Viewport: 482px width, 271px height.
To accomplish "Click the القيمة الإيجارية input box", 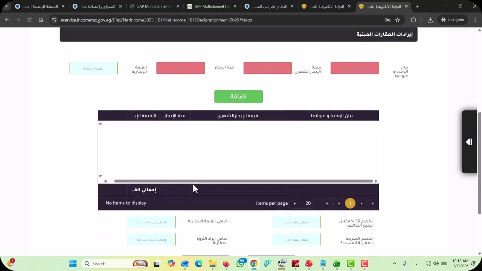I will [x=93, y=68].
